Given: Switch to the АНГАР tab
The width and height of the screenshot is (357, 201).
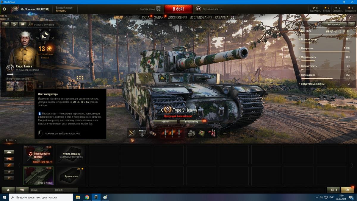Looking at the screenshot, I should point(118,17).
